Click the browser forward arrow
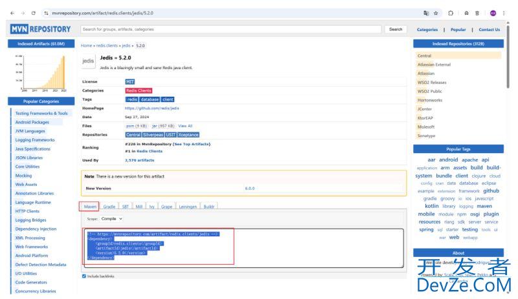The width and height of the screenshot is (518, 299). [x=23, y=13]
